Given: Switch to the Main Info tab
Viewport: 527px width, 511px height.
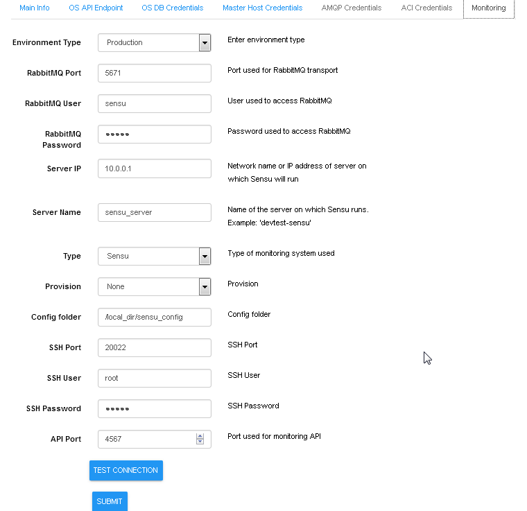Looking at the screenshot, I should pos(35,8).
